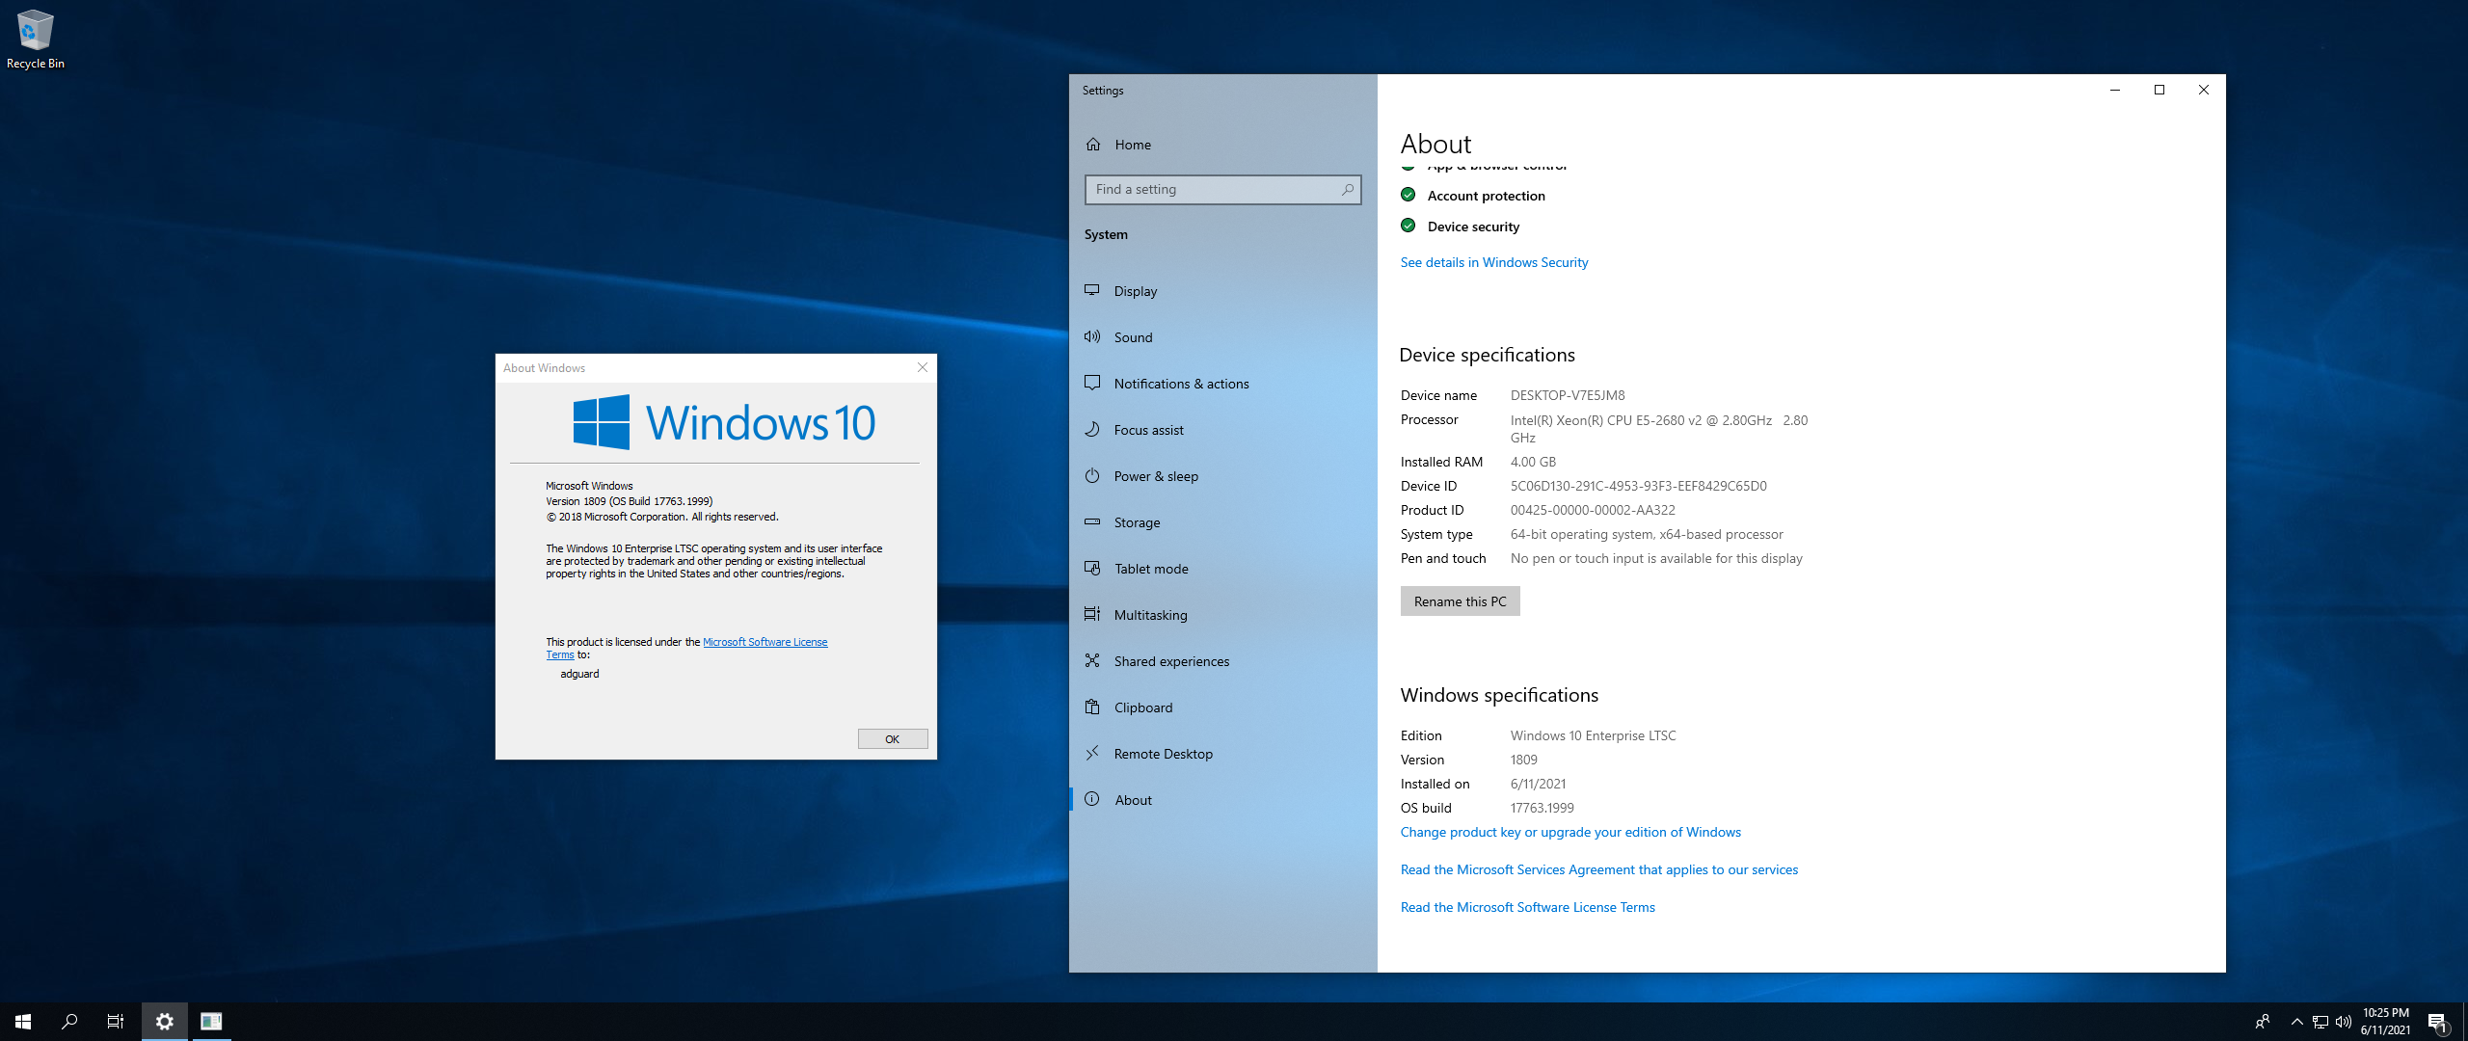Screen dimensions: 2468x1041
Task: Click the Windows specifications heading
Action: click(1499, 695)
